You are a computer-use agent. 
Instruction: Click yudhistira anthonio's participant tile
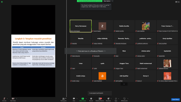click(146, 39)
